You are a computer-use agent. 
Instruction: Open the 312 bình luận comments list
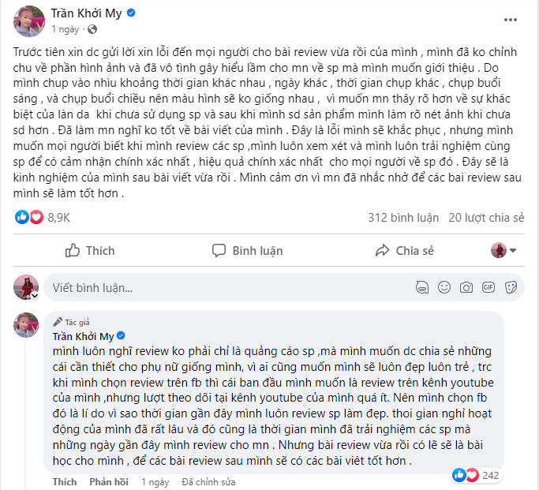click(403, 218)
